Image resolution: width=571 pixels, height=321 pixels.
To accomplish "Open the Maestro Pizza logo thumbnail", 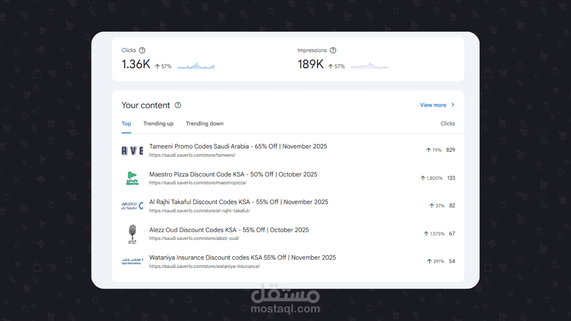I will [132, 178].
